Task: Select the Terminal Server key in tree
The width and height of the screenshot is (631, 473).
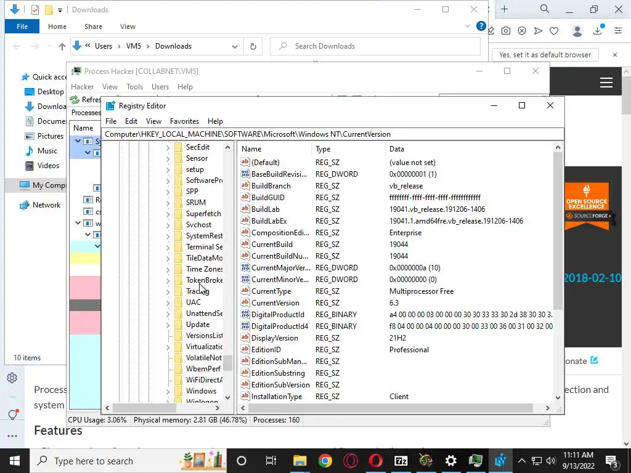Action: 204,247
